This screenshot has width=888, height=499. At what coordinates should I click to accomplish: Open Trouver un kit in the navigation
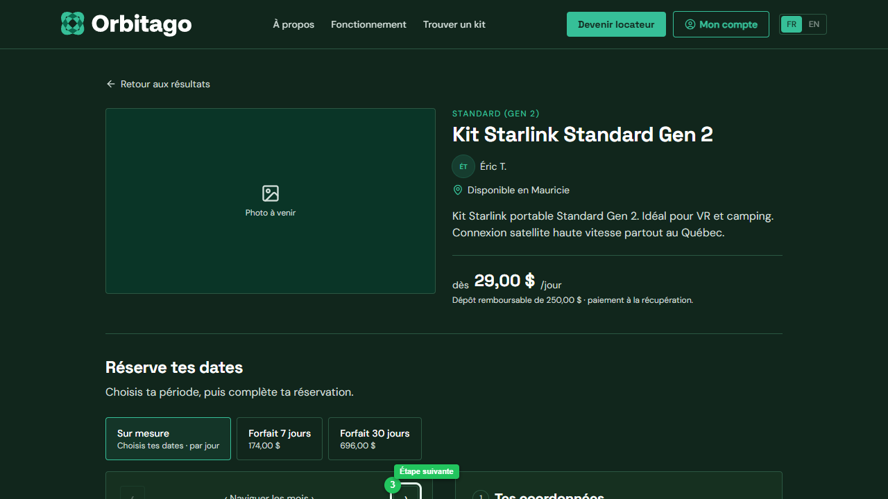[454, 24]
